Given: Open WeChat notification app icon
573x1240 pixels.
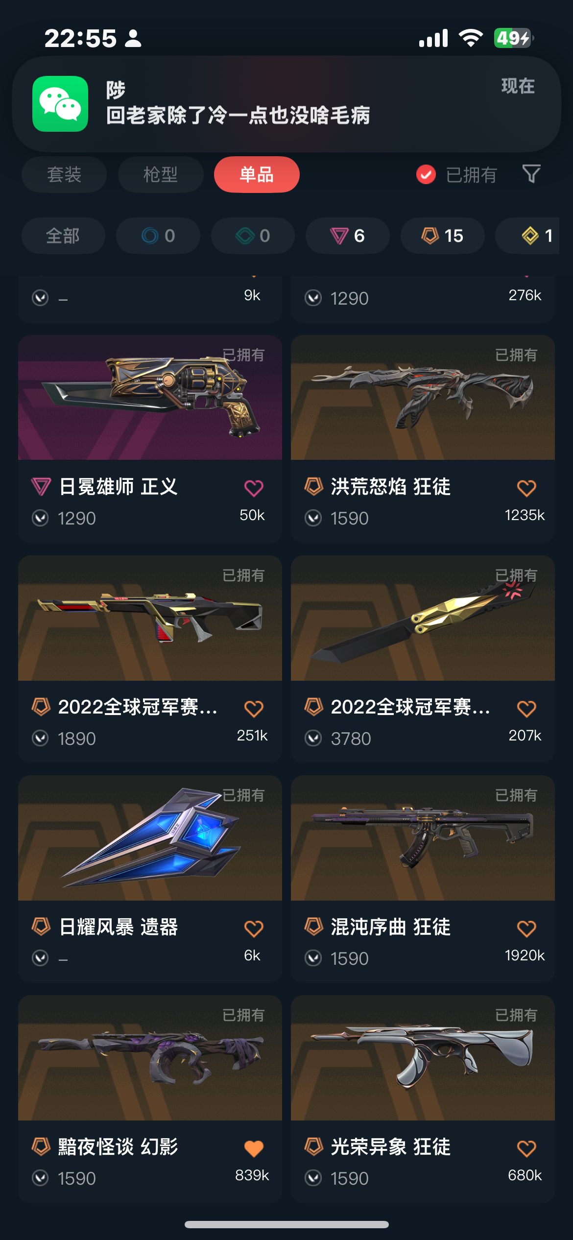Looking at the screenshot, I should [60, 104].
